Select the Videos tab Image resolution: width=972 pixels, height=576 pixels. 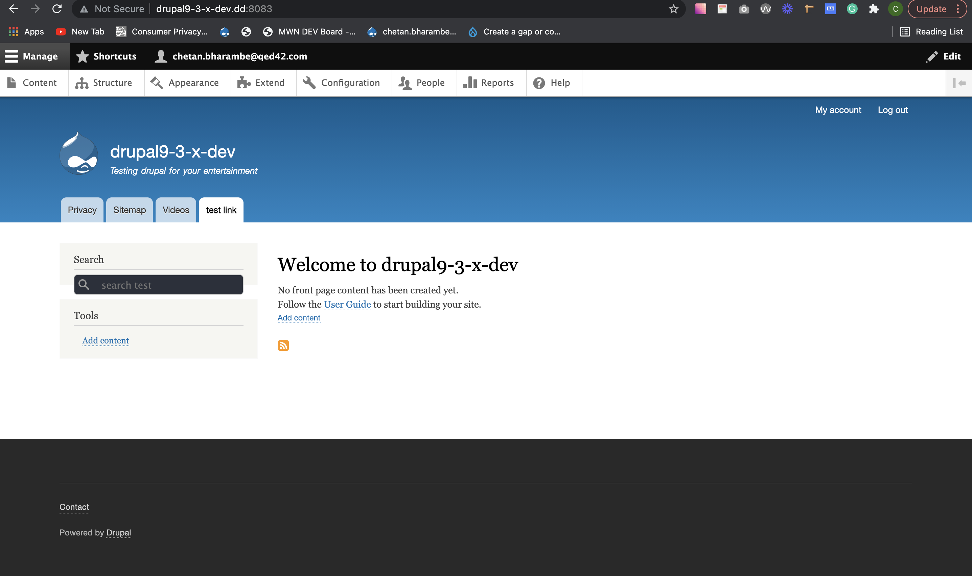click(x=176, y=210)
